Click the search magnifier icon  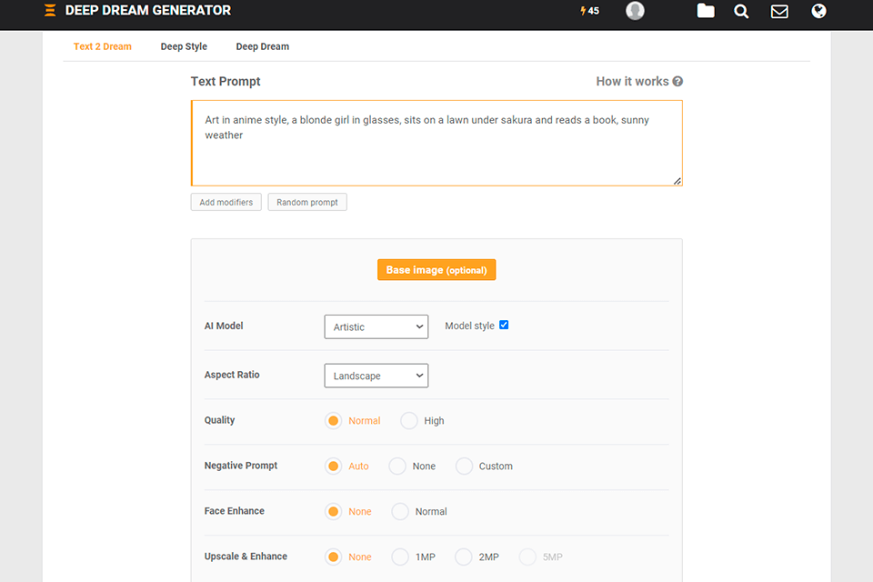pos(741,11)
